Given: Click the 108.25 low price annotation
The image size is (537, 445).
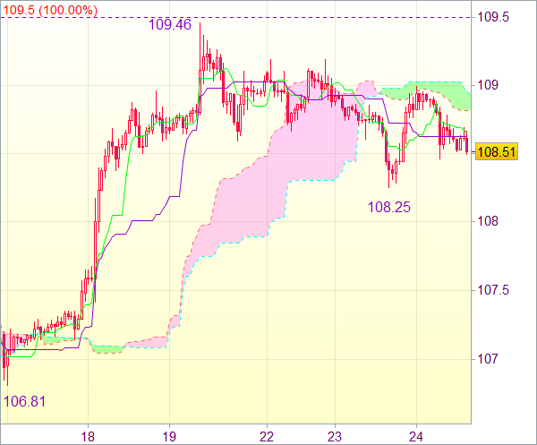Looking at the screenshot, I should (389, 207).
